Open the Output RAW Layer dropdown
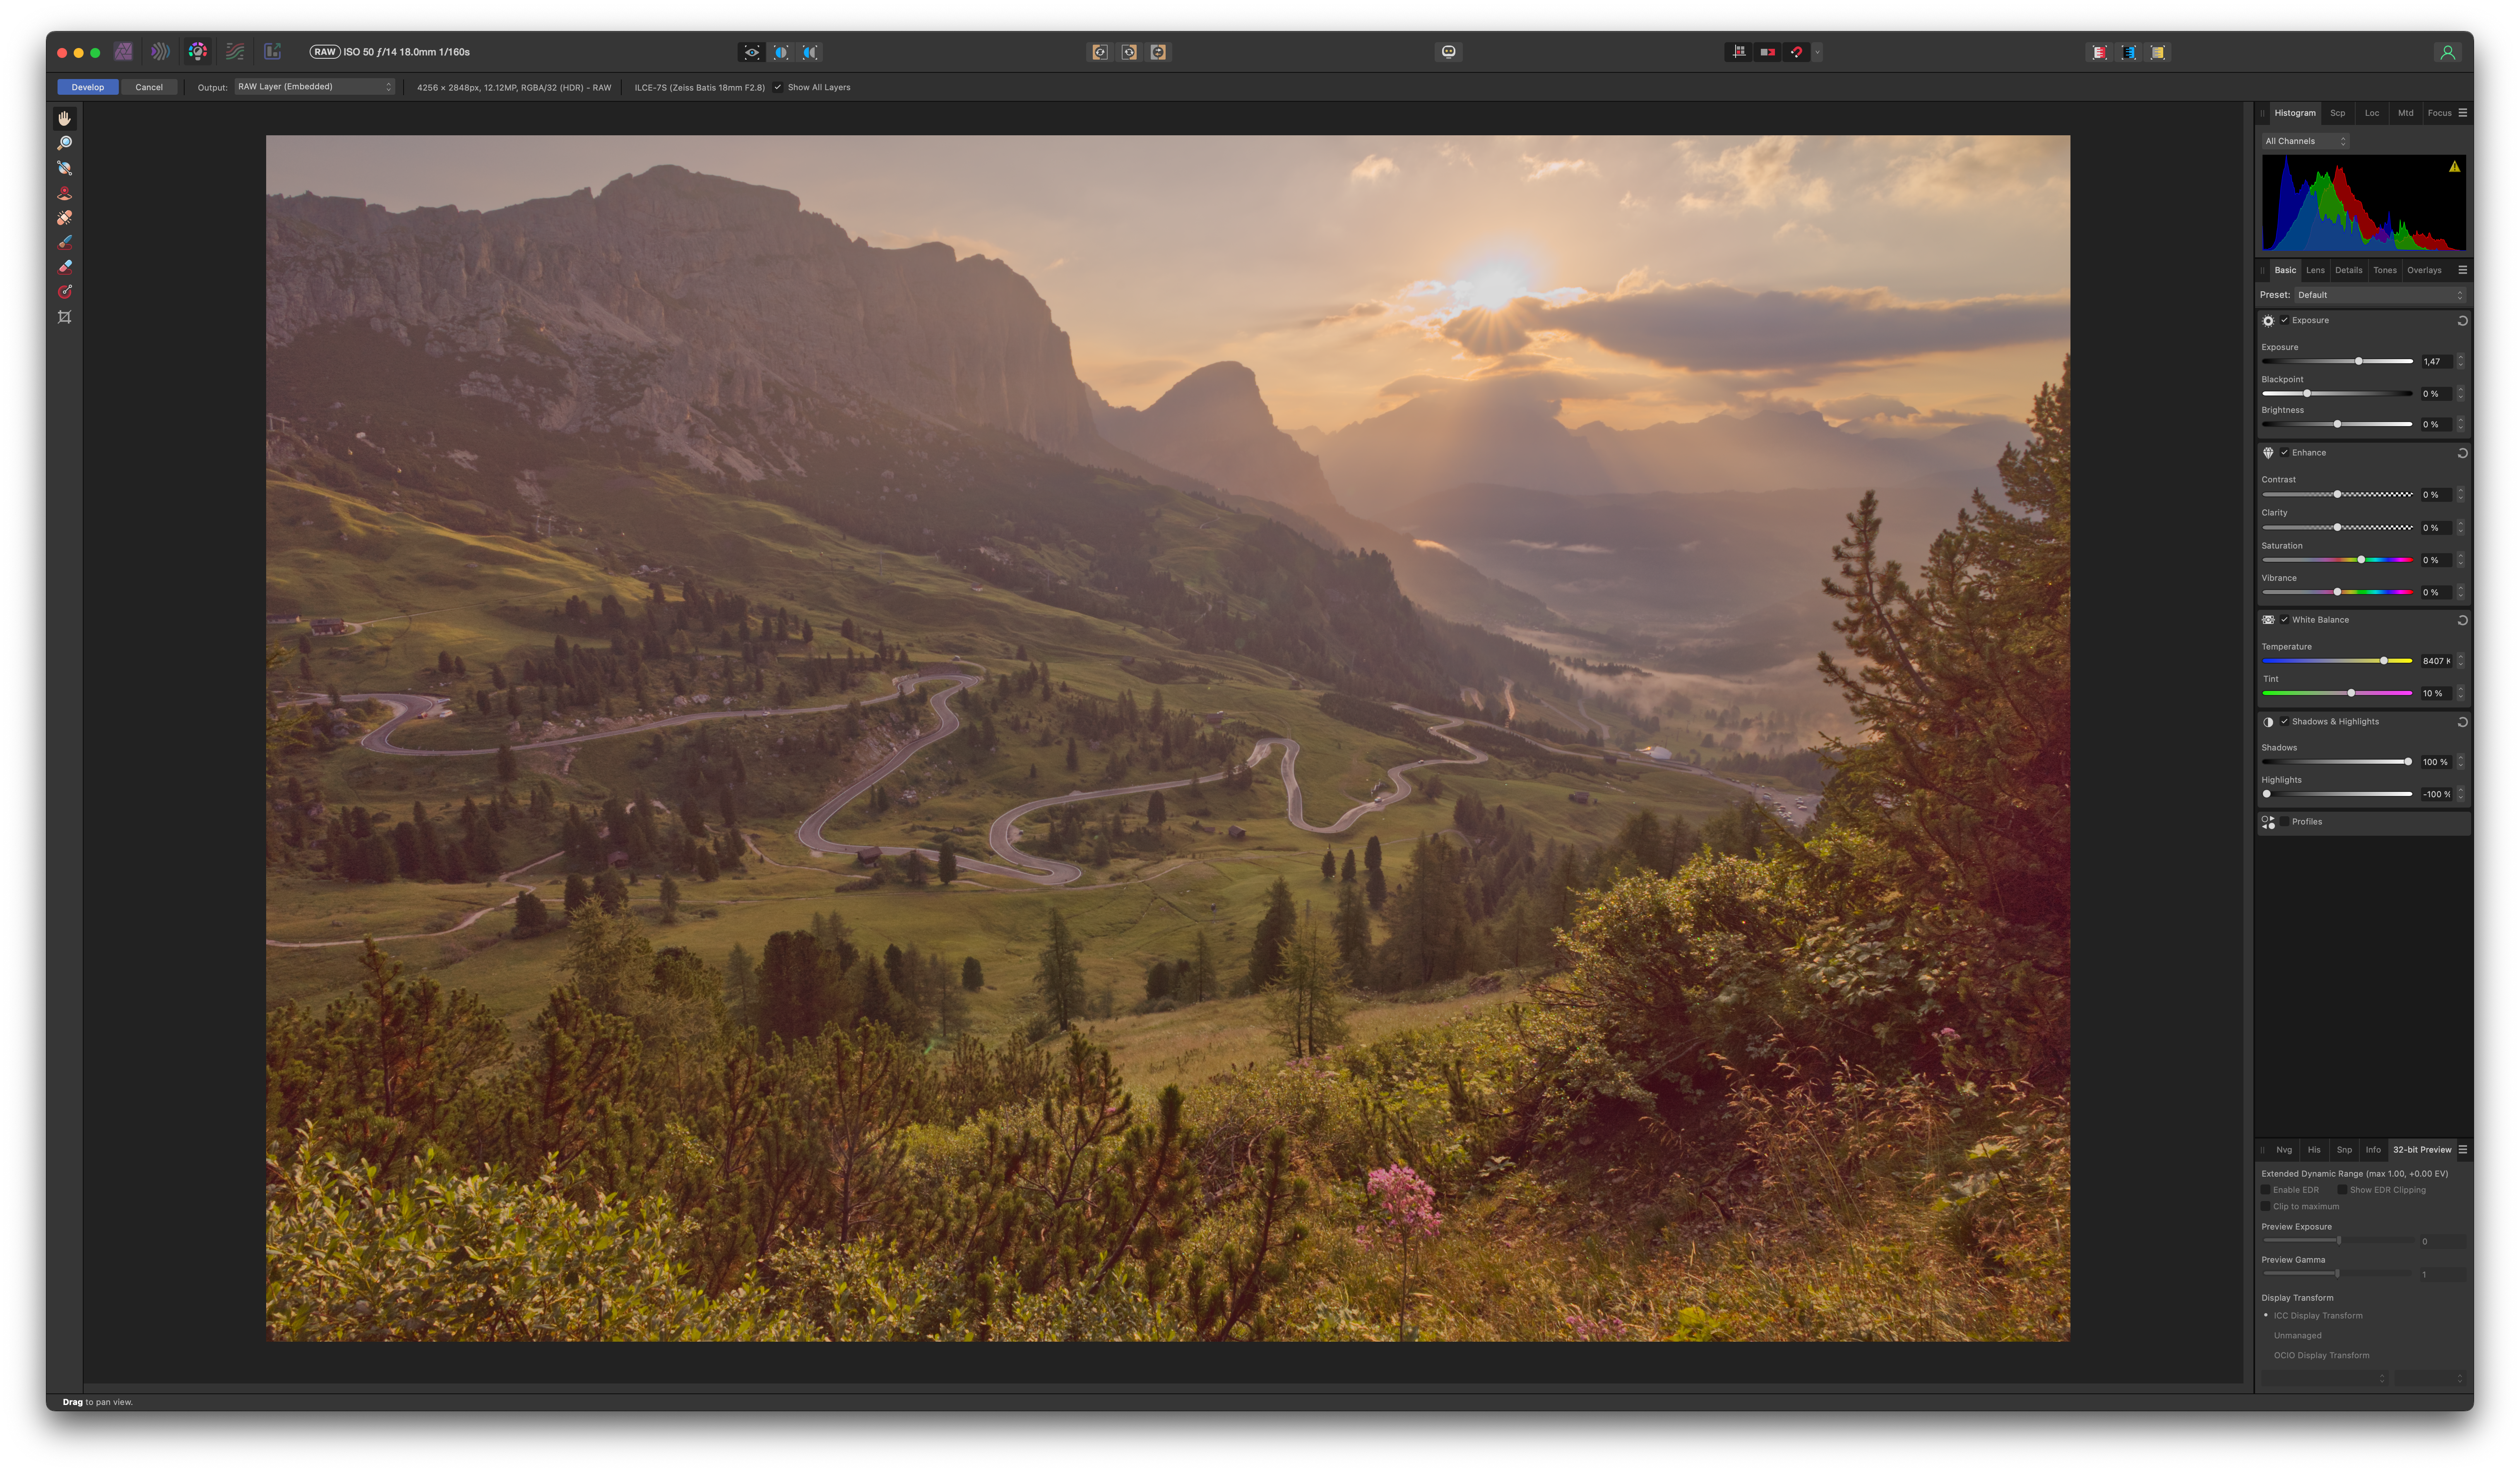The image size is (2520, 1472). [x=315, y=87]
